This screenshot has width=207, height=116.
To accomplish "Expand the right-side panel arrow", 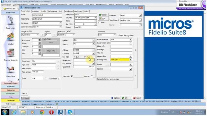I will click(x=136, y=50).
